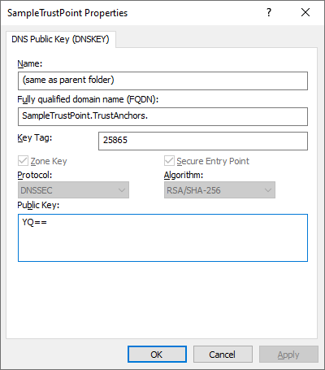Screen dimensions: 325x370
Task: Click the Algorithm: label
Action: [x=184, y=175]
